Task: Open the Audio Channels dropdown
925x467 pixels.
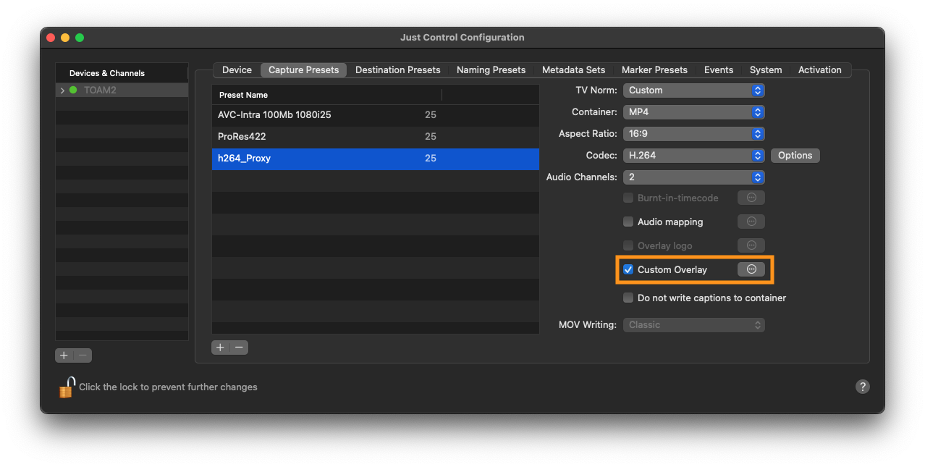Action: pos(693,177)
